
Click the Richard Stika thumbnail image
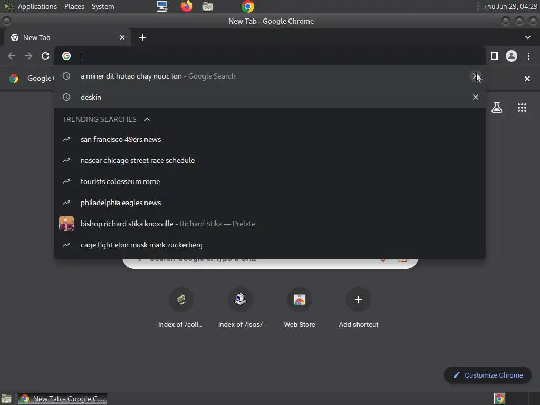(x=66, y=224)
